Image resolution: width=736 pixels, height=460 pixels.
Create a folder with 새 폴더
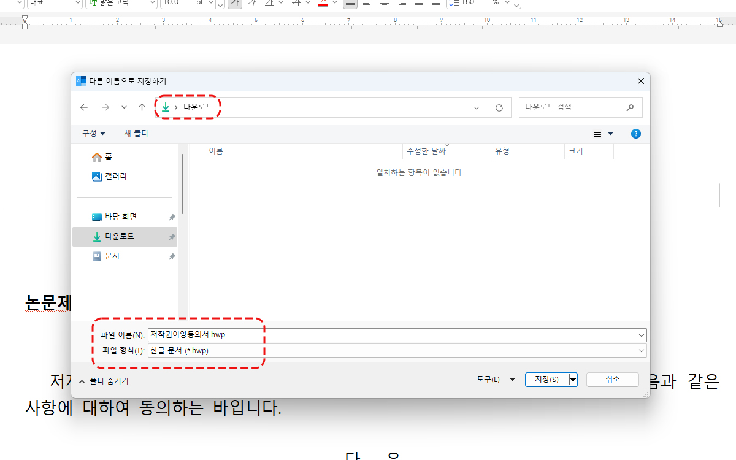(x=136, y=133)
